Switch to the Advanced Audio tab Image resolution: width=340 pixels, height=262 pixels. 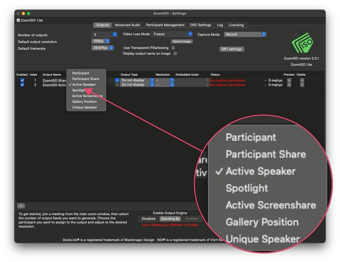[127, 25]
